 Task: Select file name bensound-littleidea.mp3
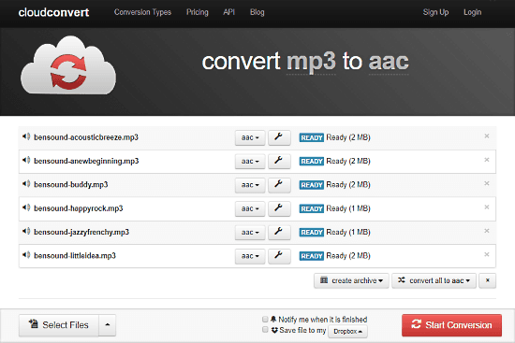[75, 256]
